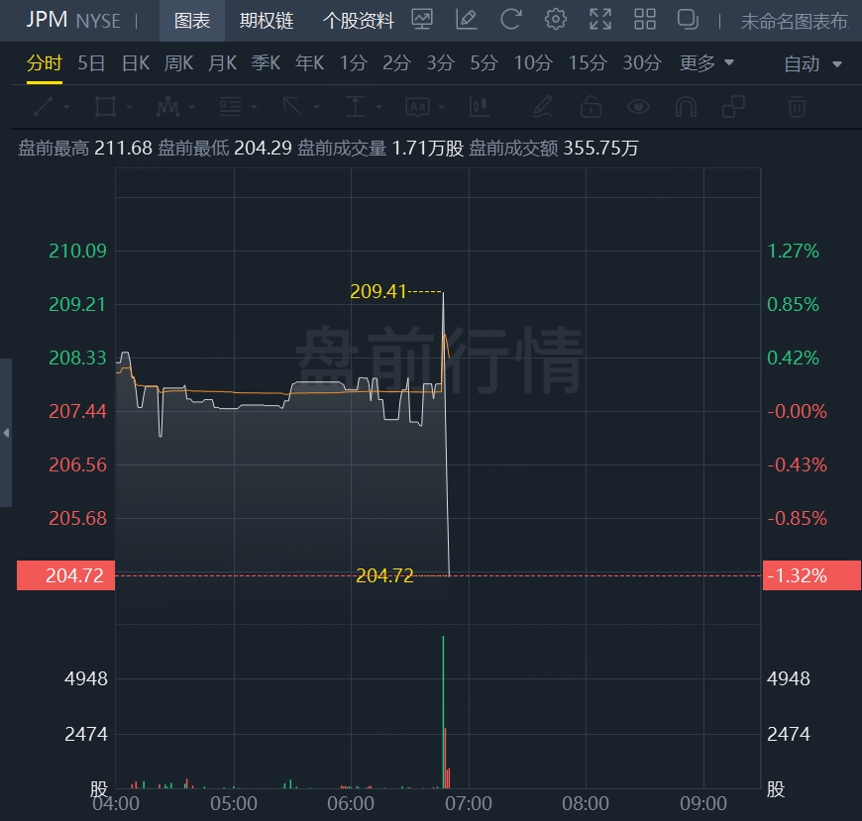This screenshot has height=821, width=862.
Task: Select the wave pattern drawing tool
Action: pyautogui.click(x=167, y=107)
